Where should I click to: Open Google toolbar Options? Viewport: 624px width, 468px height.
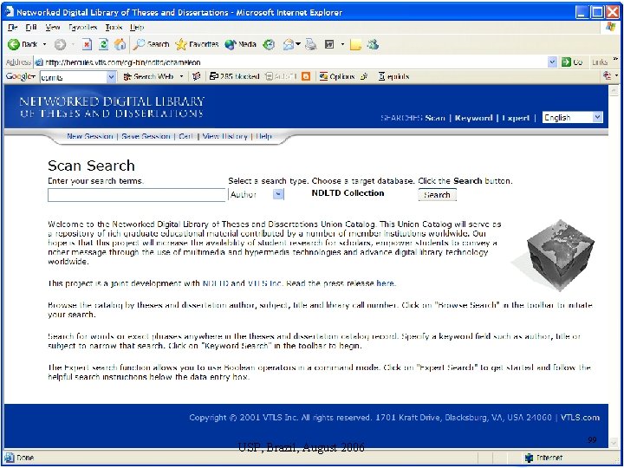click(336, 76)
